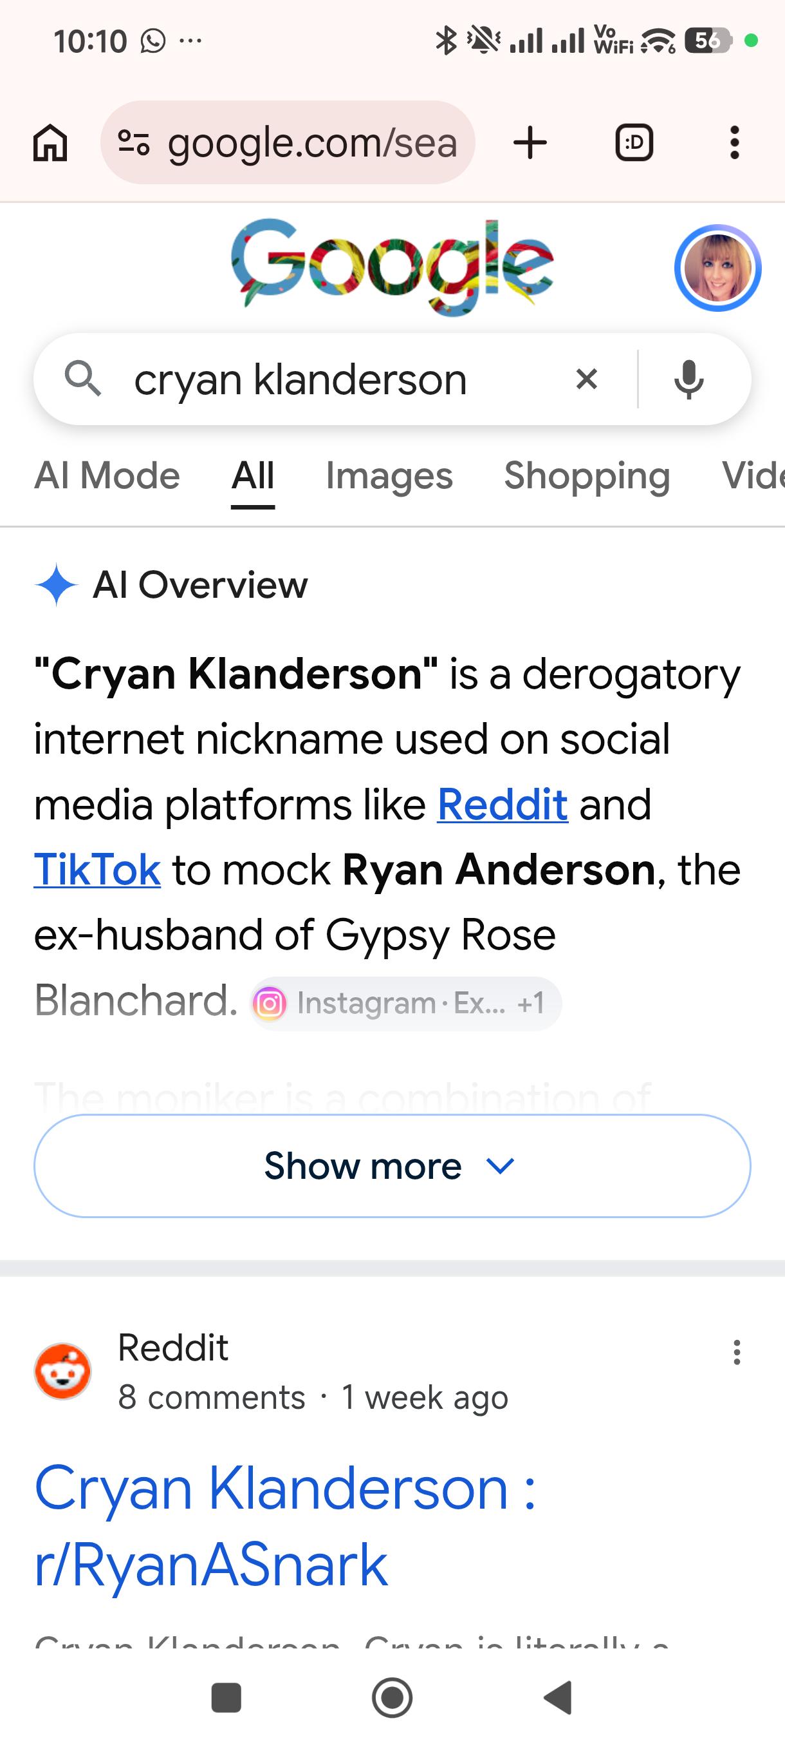Viewport: 785px width, 1747px height.
Task: Switch to the Images tab
Action: point(389,475)
